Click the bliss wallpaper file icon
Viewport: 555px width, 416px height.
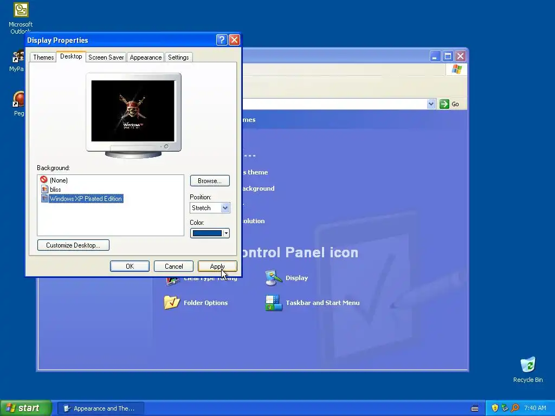tap(44, 189)
